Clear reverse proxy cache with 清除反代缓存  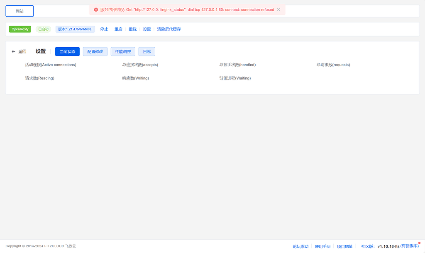click(169, 29)
